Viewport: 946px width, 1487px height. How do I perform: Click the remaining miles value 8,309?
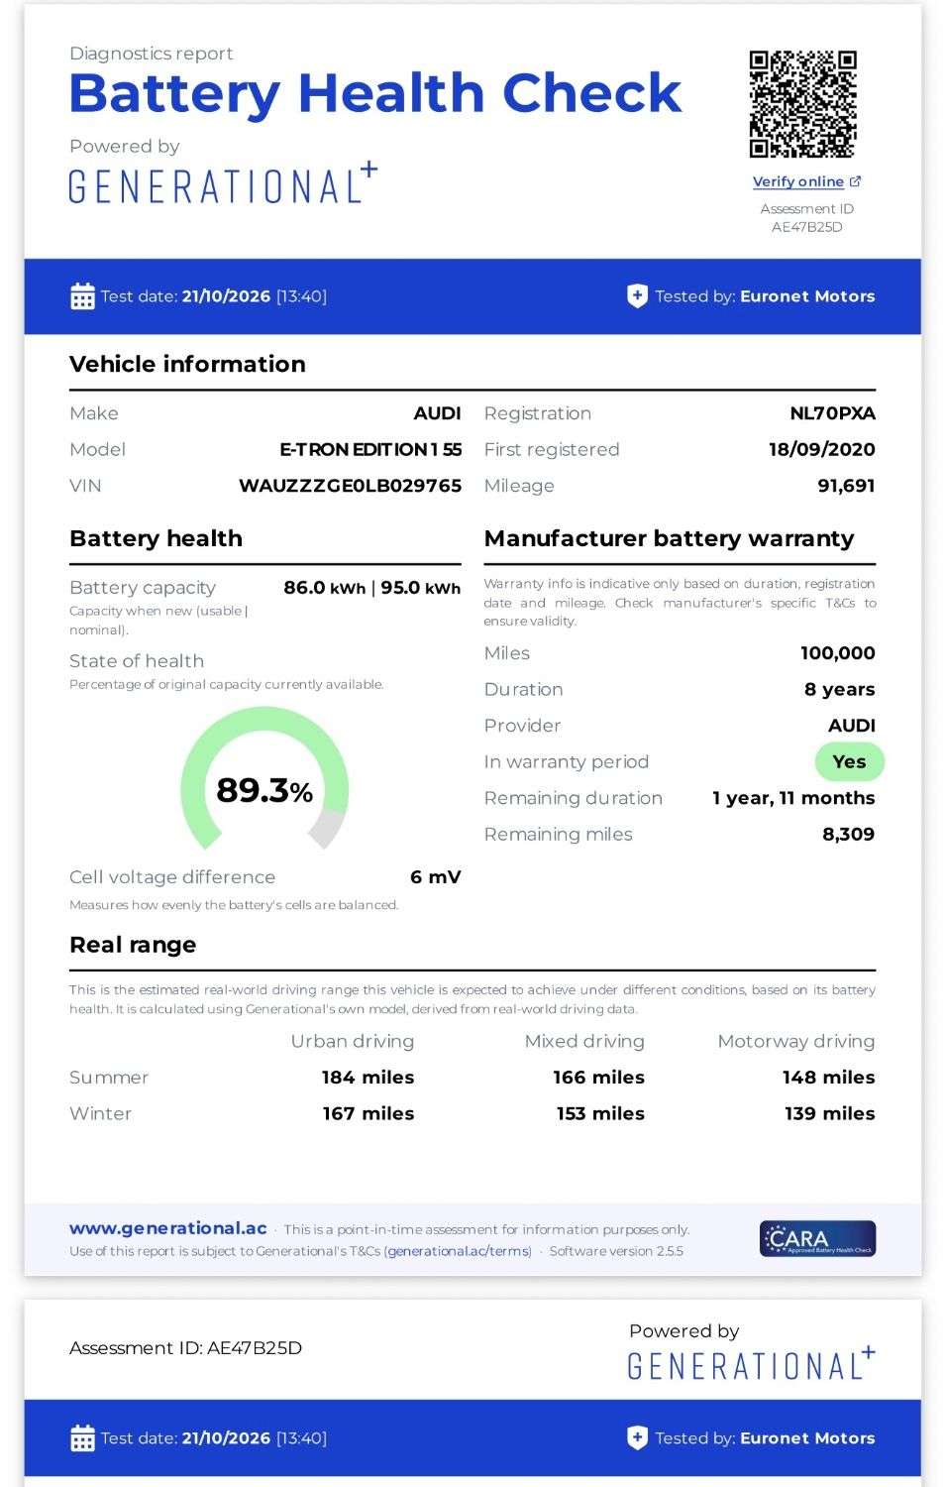[x=849, y=835]
